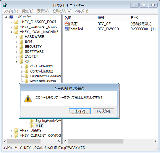160x153 pixels.
Task: Click the (既定) string value icon
Action: 66,24
